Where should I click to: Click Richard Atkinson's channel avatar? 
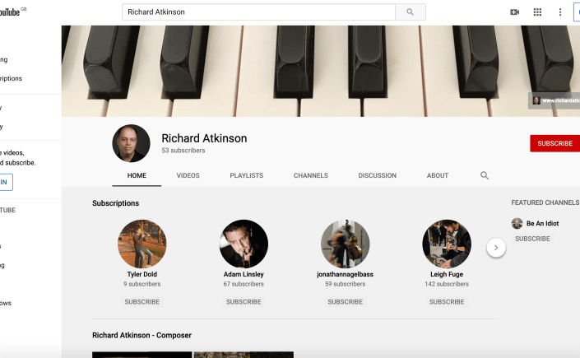[131, 143]
